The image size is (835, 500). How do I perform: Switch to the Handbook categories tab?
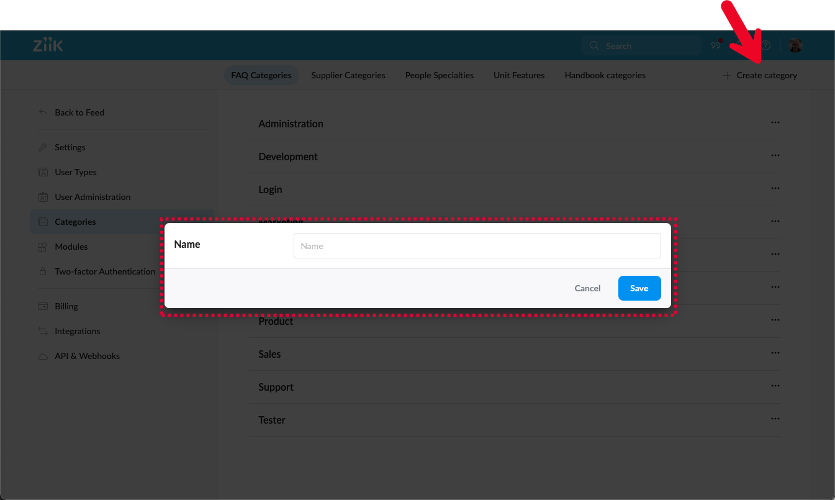point(605,75)
